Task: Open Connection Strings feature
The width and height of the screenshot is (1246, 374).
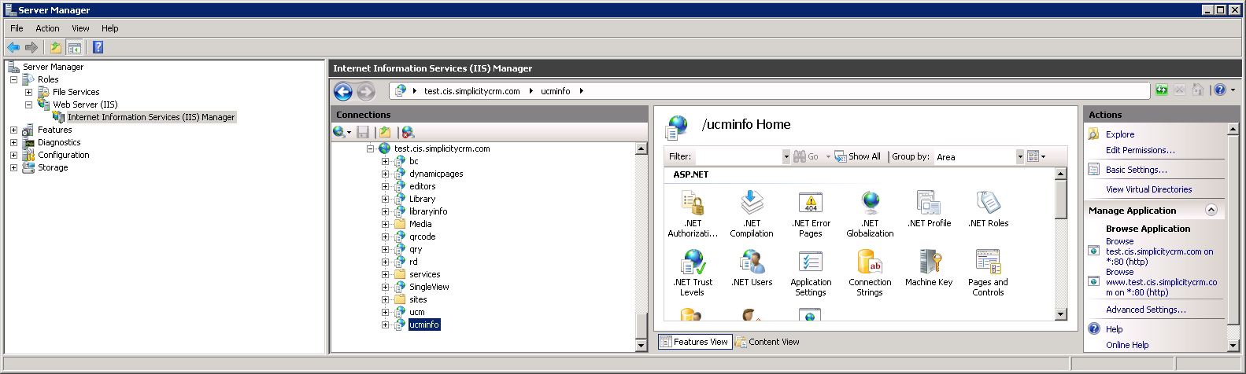Action: pos(871,273)
